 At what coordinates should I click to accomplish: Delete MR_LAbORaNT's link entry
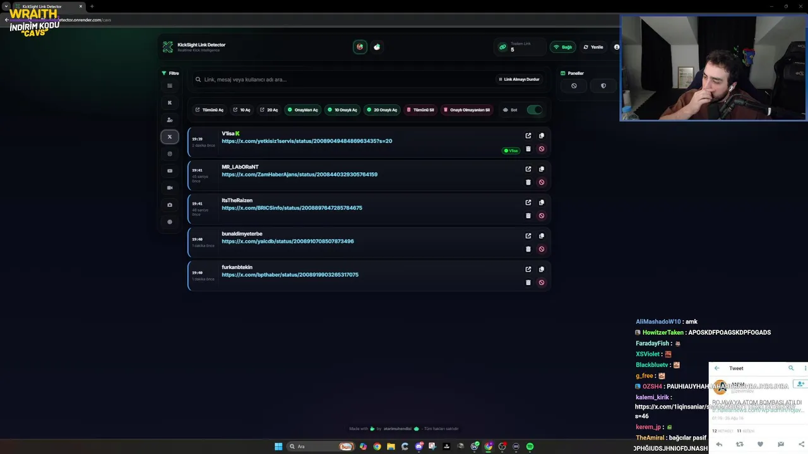click(x=528, y=182)
